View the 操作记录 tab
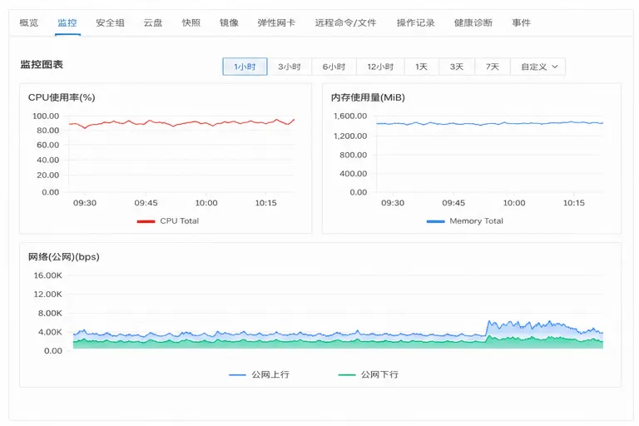 [416, 22]
